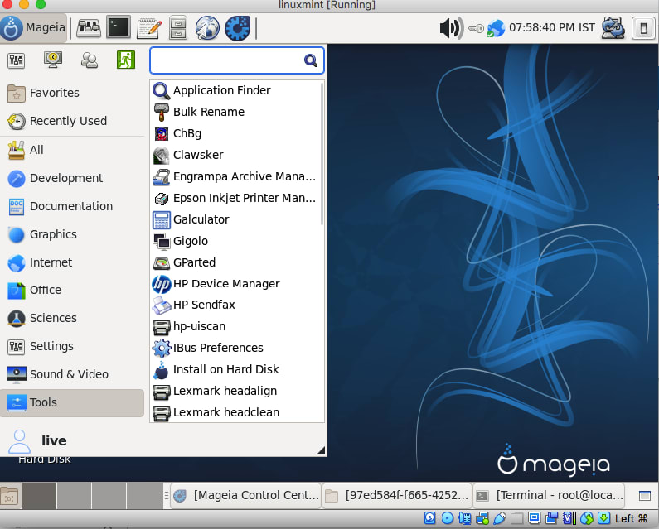Open the Graphics category
659x529 pixels.
point(72,234)
